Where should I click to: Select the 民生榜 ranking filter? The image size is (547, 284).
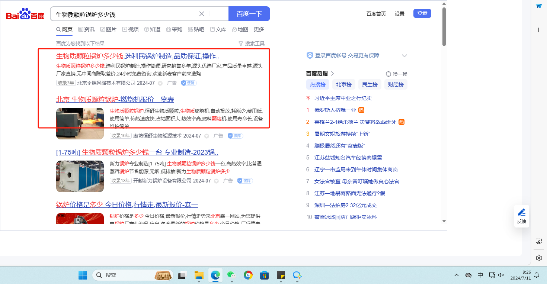[x=370, y=84]
